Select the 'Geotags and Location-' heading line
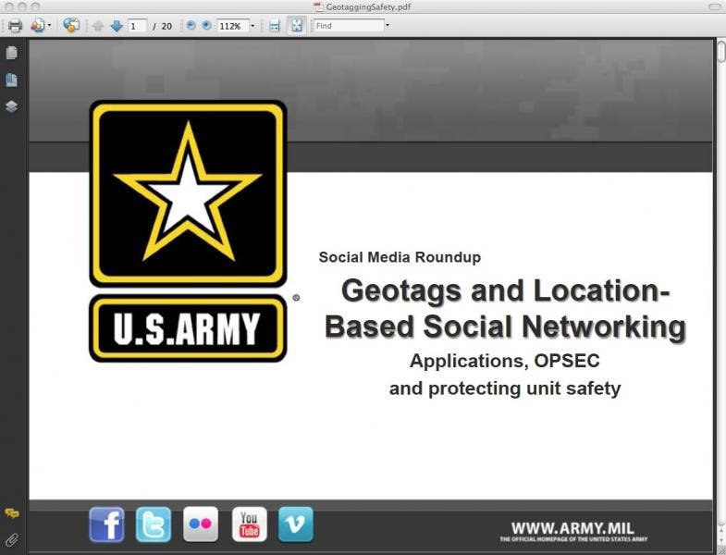This screenshot has width=726, height=555. [505, 291]
